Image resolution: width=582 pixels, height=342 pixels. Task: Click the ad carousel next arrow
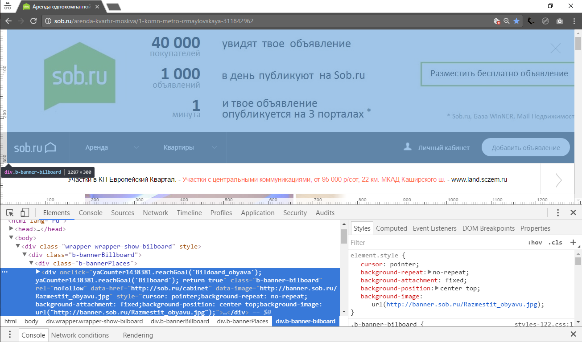click(x=558, y=180)
